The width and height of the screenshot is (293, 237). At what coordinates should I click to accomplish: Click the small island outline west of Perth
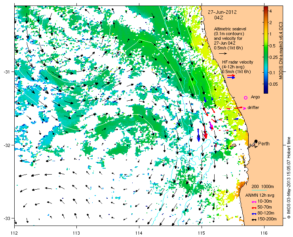pyautogui.click(x=234, y=145)
